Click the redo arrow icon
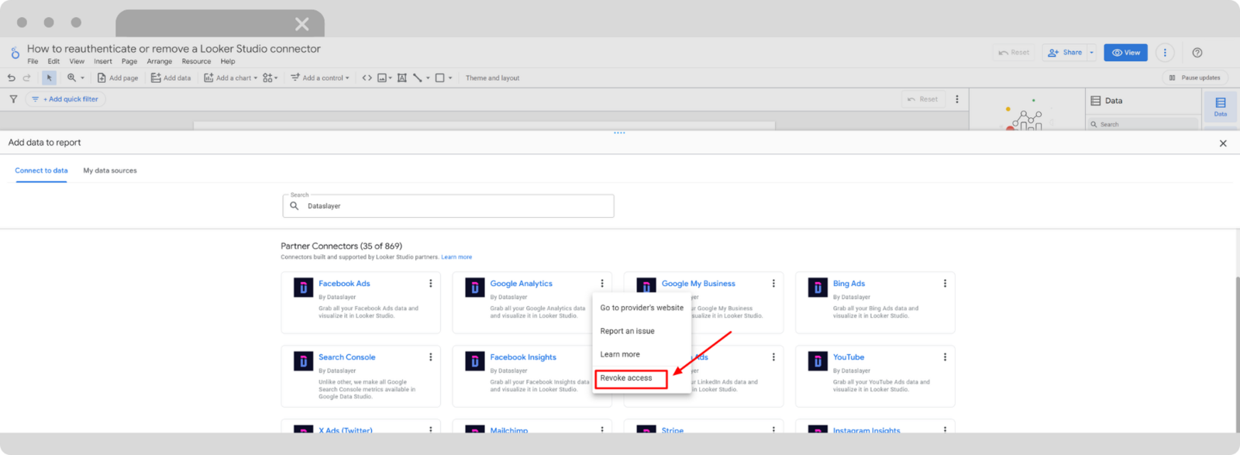This screenshot has height=455, width=1240. 26,78
